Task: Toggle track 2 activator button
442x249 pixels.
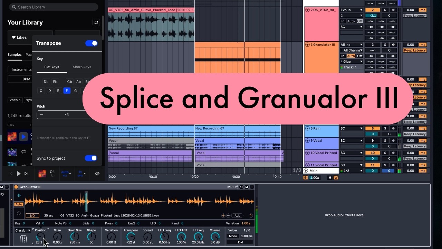Action: pos(373,10)
